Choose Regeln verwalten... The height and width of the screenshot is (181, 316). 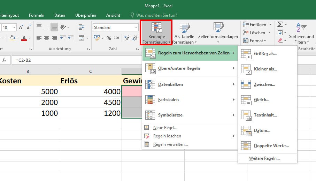[x=190, y=144]
